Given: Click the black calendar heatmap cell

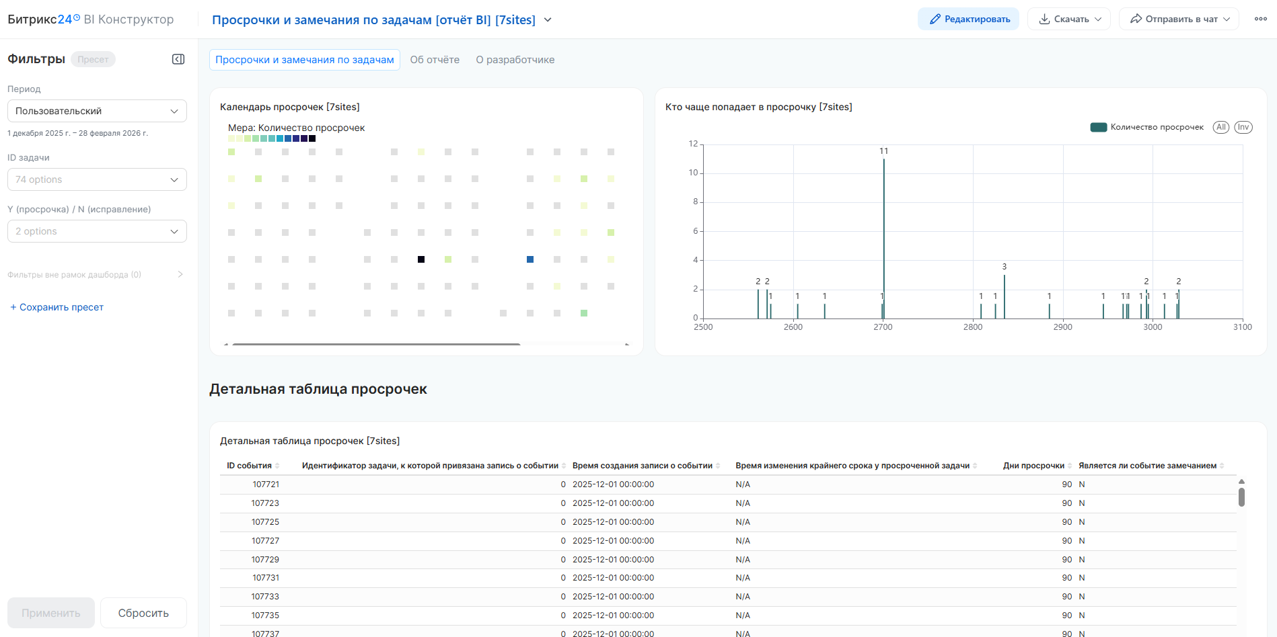Looking at the screenshot, I should click(x=421, y=259).
